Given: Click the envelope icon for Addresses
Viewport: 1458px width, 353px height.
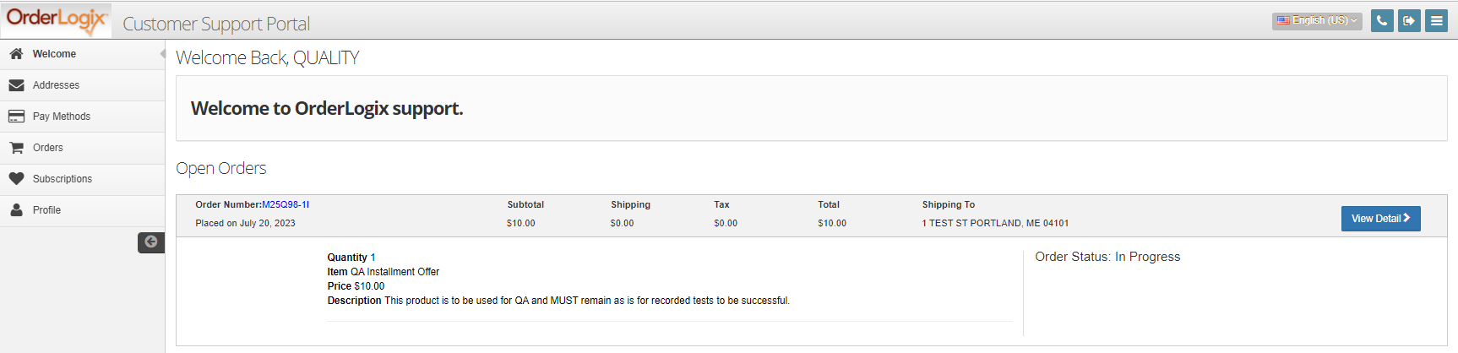Looking at the screenshot, I should tap(16, 85).
